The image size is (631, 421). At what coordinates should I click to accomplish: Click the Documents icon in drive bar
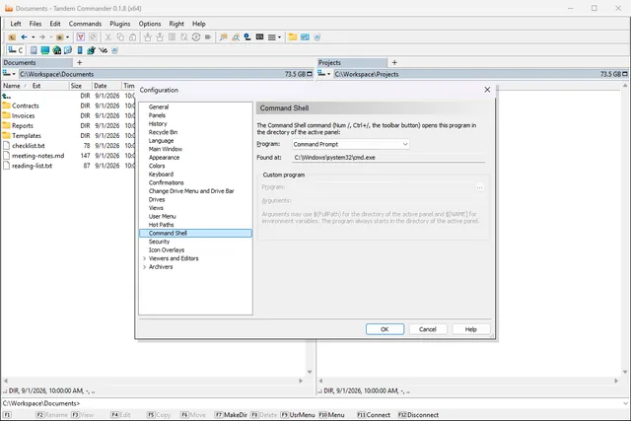(x=34, y=50)
